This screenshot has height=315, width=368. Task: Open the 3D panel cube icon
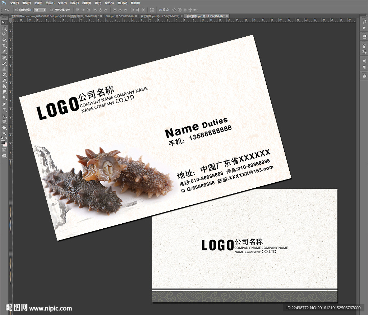[364, 76]
